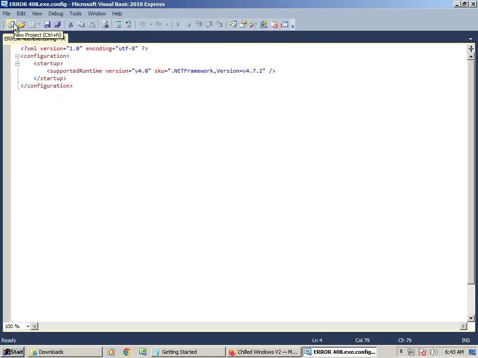Image resolution: width=478 pixels, height=358 pixels.
Task: Open the Properties Window toolbar icon
Action: pyautogui.click(x=243, y=24)
